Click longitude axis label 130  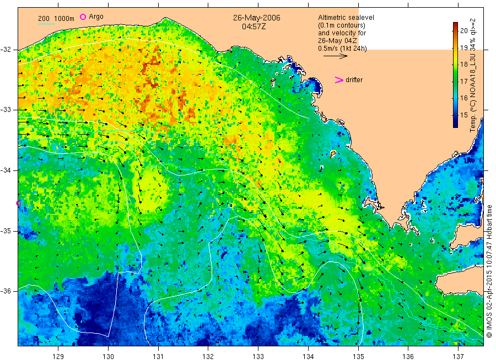(108, 357)
